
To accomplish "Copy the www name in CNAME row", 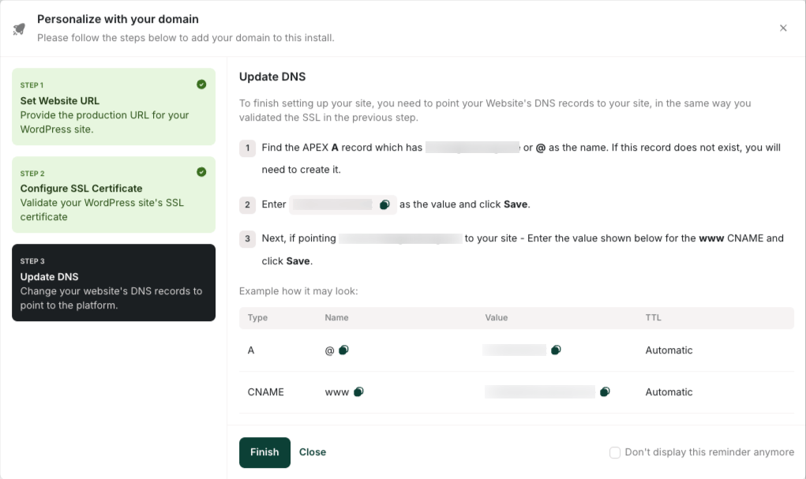I will [359, 391].
